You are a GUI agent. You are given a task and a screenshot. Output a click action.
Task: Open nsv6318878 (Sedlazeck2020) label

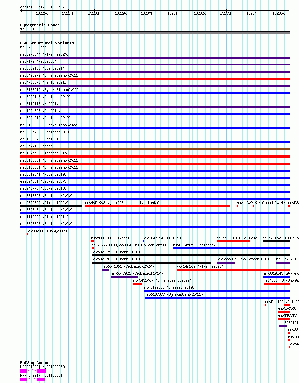click(x=46, y=196)
